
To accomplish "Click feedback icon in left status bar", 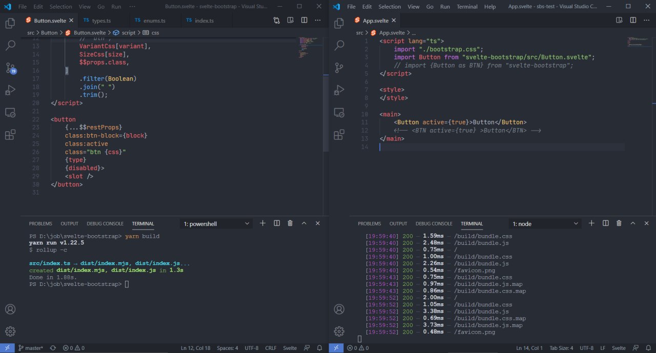I will coord(306,348).
